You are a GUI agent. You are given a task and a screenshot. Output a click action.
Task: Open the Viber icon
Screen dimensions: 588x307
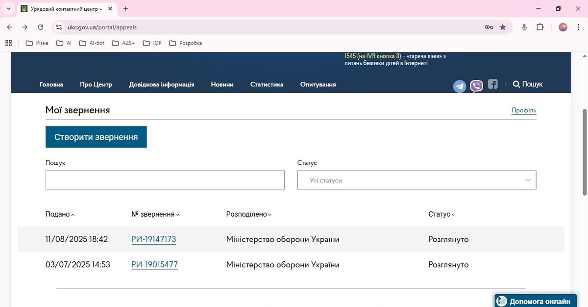pos(476,86)
